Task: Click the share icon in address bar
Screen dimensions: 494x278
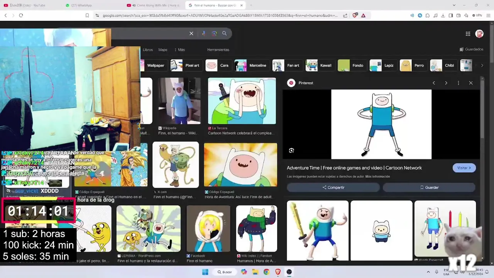Action: [x=345, y=15]
